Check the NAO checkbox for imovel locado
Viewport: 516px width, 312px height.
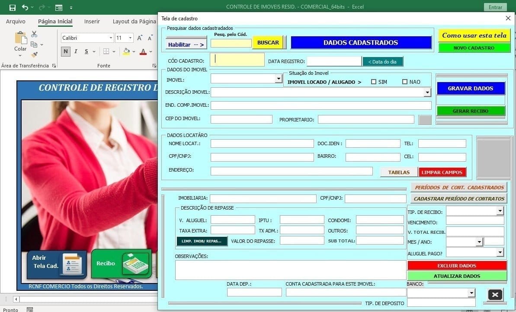click(405, 82)
